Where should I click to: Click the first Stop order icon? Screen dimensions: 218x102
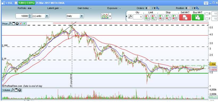pos(161,17)
